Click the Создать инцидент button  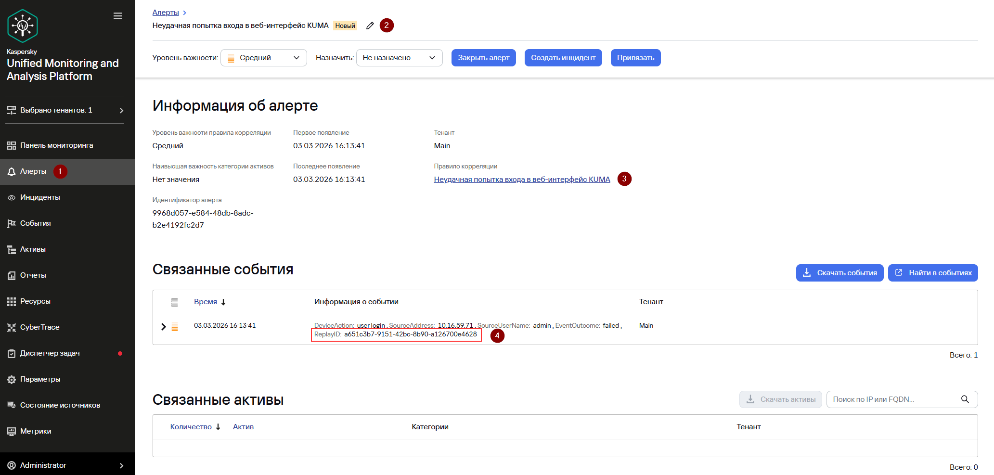563,58
